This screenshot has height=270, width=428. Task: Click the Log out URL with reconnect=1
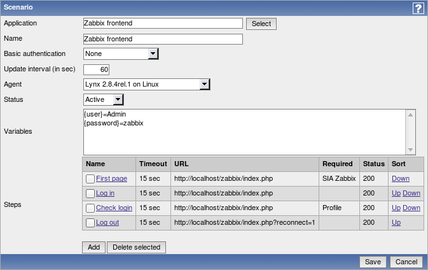pyautogui.click(x=245, y=222)
